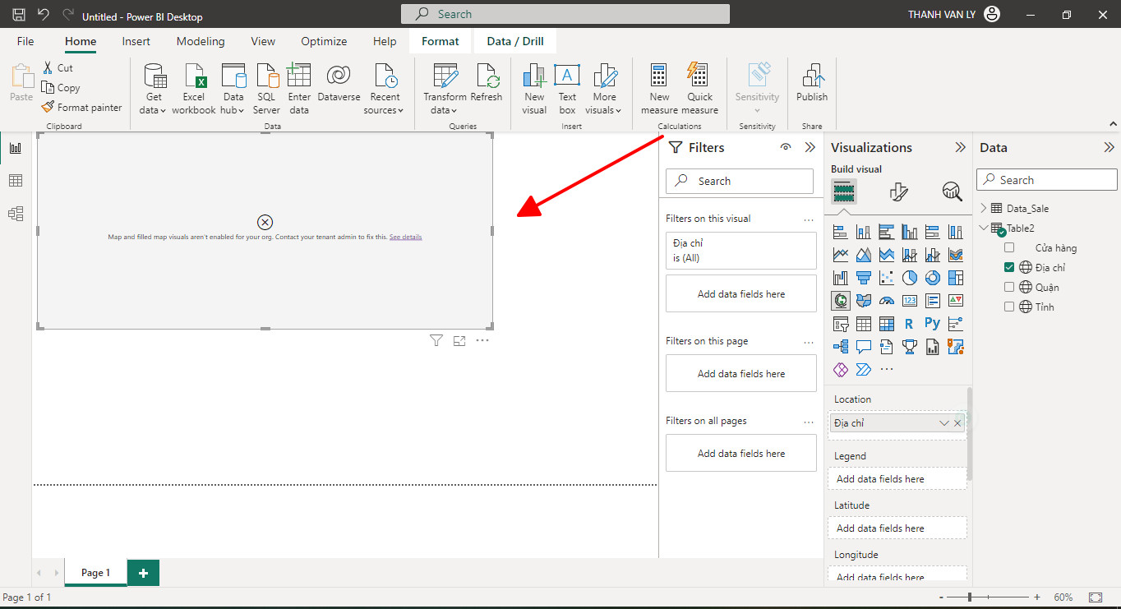Collapse the Data pane
The height and width of the screenshot is (609, 1121).
pos(1109,147)
